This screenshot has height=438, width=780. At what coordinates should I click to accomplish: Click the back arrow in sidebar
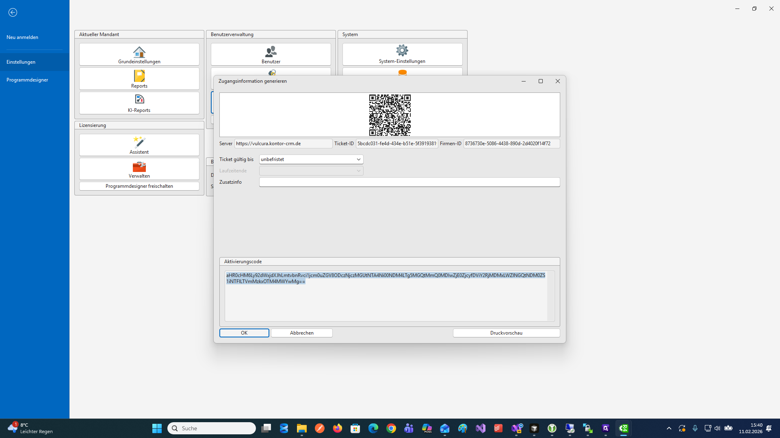click(x=13, y=13)
